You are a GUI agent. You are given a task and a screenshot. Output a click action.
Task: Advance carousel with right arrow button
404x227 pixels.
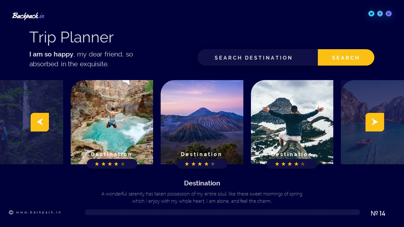coord(375,122)
